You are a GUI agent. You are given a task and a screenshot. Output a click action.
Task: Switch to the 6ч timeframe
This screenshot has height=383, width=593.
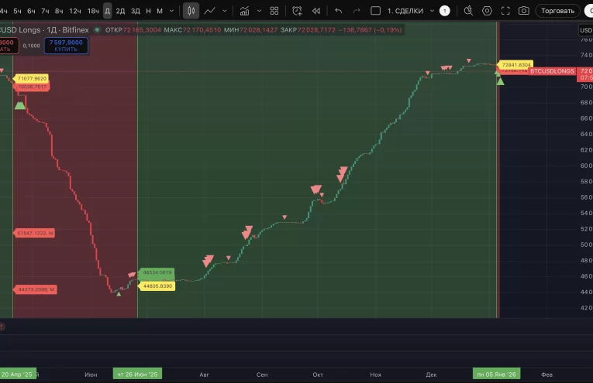(x=31, y=11)
